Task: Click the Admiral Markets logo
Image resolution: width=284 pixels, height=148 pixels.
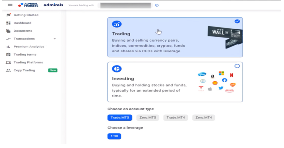Action: (x=28, y=5)
